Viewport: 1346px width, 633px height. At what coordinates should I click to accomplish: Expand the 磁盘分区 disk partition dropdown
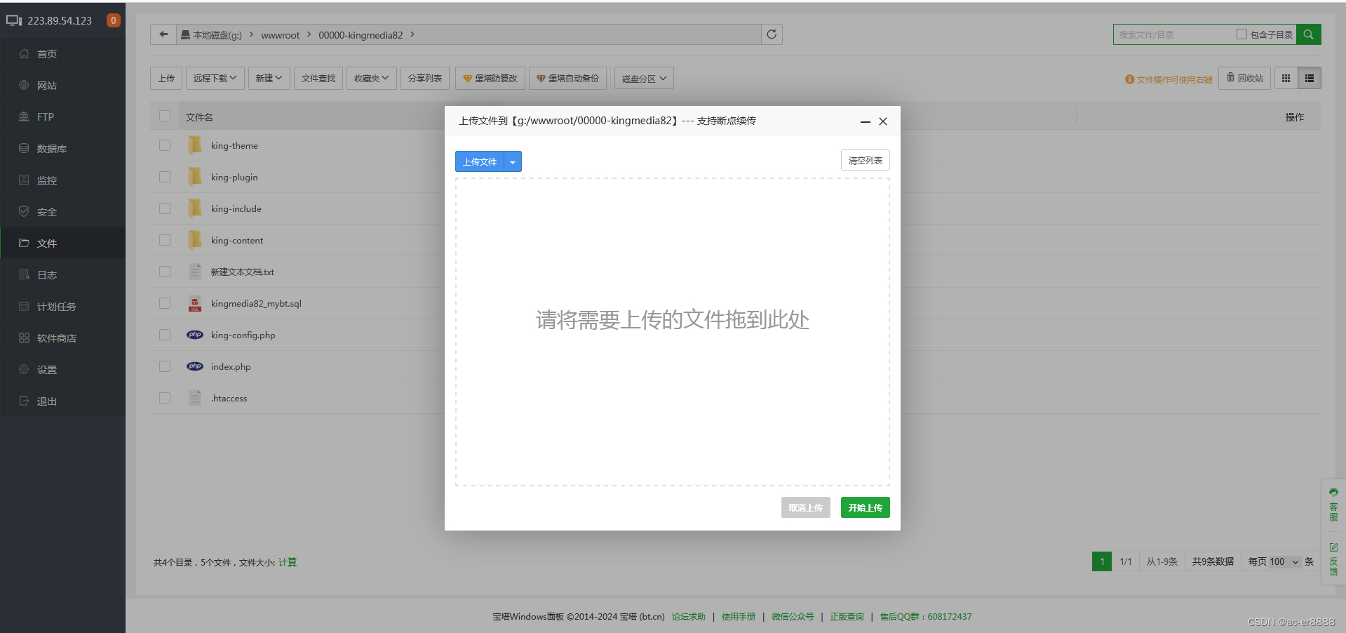click(x=644, y=79)
